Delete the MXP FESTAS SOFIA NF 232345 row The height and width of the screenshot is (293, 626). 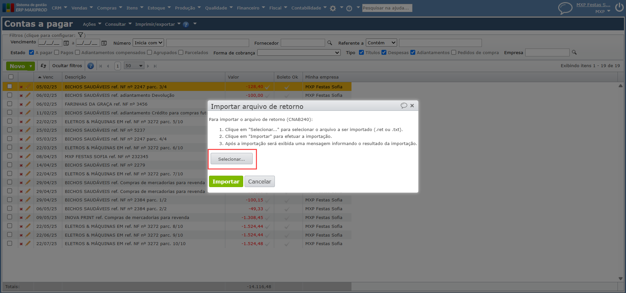(x=21, y=157)
